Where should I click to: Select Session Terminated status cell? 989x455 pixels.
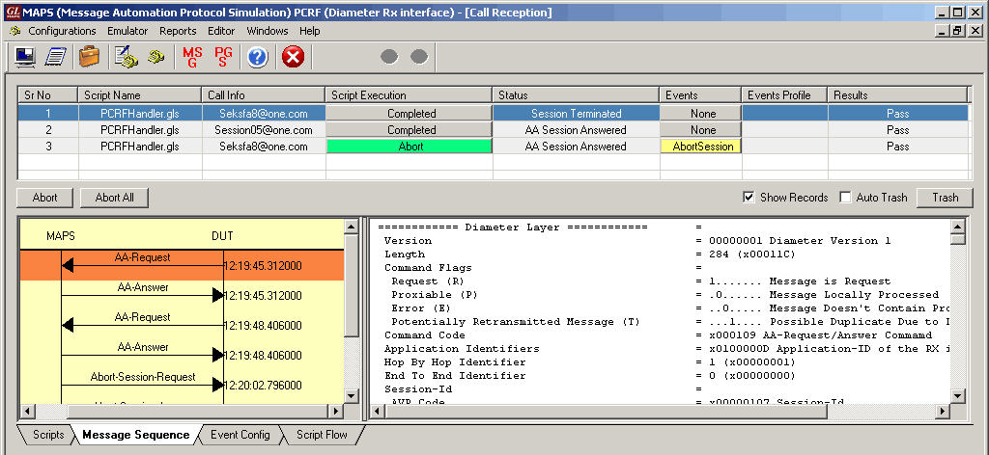pos(576,114)
